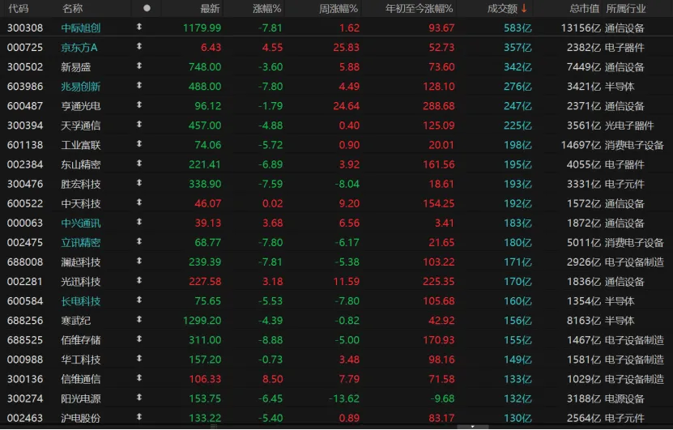673x430 pixels.
Task: Click the pin icon in 信维通信 row
Action: pos(139,378)
